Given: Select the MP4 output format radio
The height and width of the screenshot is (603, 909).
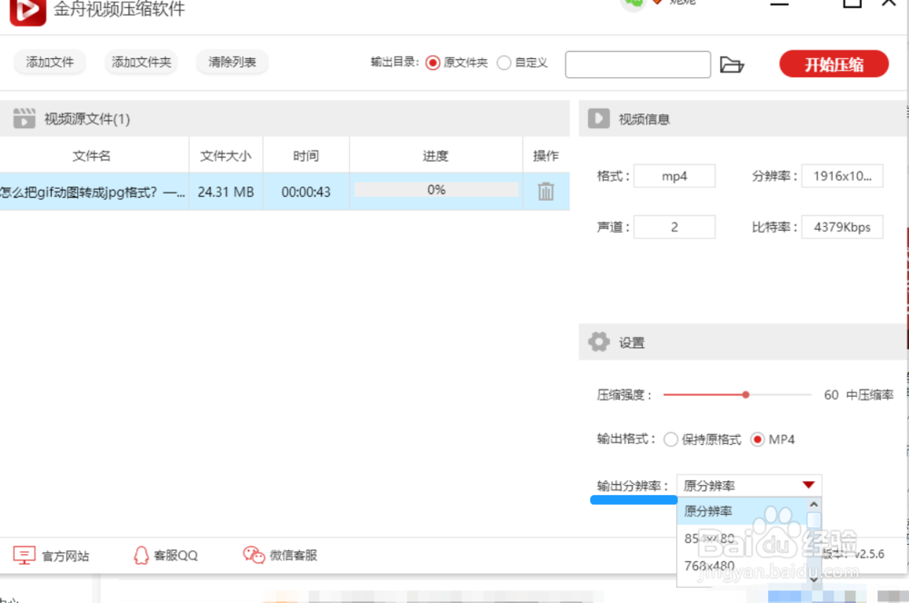Looking at the screenshot, I should (x=758, y=440).
